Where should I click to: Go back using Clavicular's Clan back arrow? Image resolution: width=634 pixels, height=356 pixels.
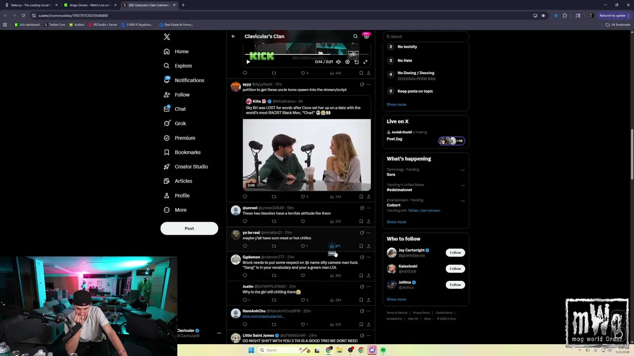[233, 36]
